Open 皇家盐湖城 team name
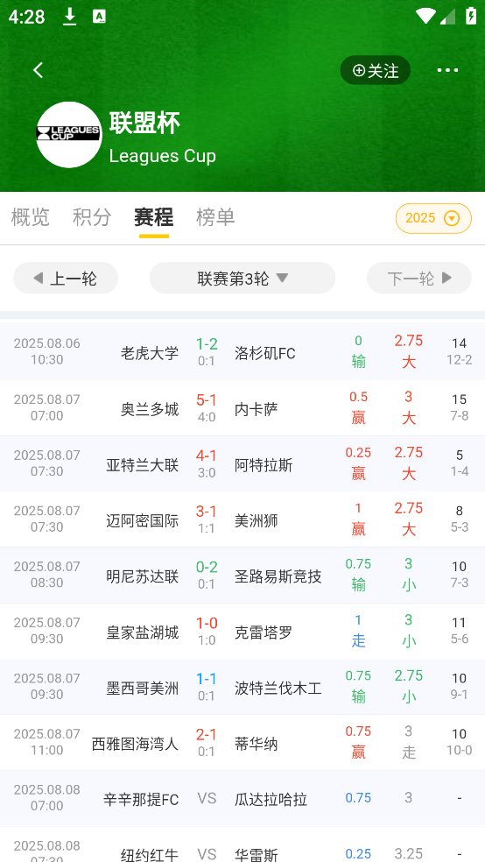 [142, 632]
